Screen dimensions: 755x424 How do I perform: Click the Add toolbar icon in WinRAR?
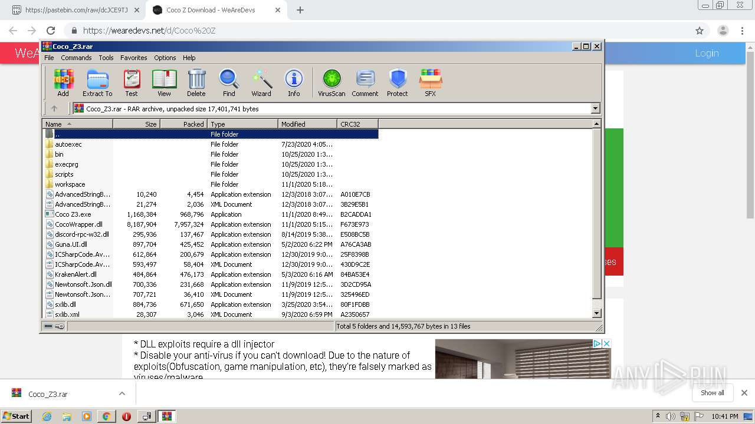click(63, 82)
